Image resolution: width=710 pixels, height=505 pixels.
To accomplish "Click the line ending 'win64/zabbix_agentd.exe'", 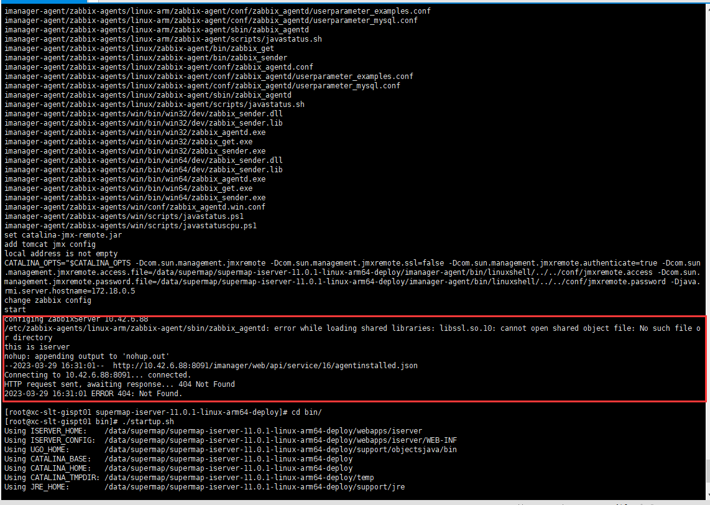I will 134,179.
